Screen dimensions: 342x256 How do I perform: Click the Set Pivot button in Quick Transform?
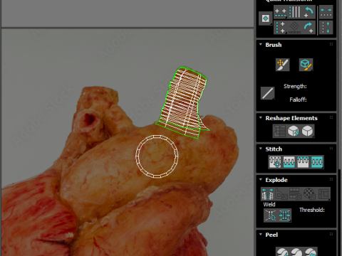[x=265, y=18]
